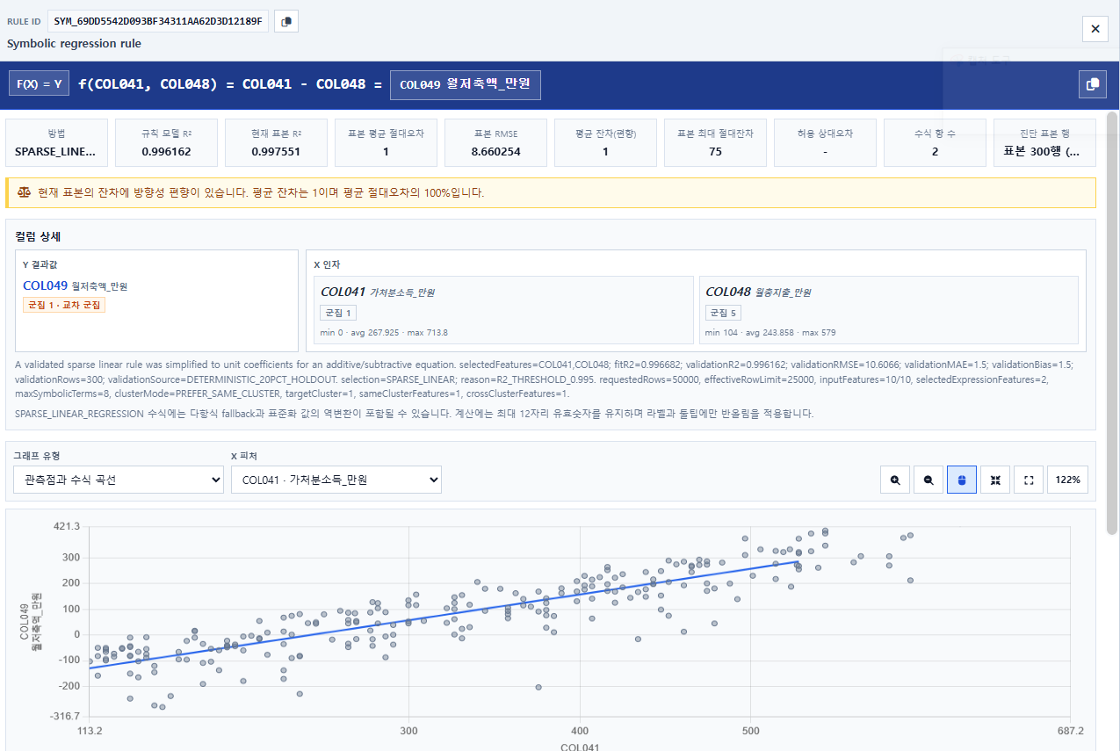Click the dialog's vertical scrollbar
The image size is (1120, 751).
pos(1112,321)
